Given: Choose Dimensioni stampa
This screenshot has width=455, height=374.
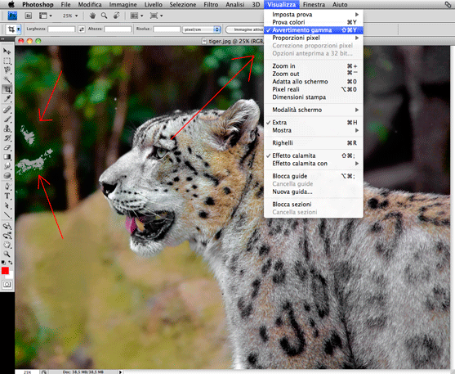Looking at the screenshot, I should coord(314,97).
